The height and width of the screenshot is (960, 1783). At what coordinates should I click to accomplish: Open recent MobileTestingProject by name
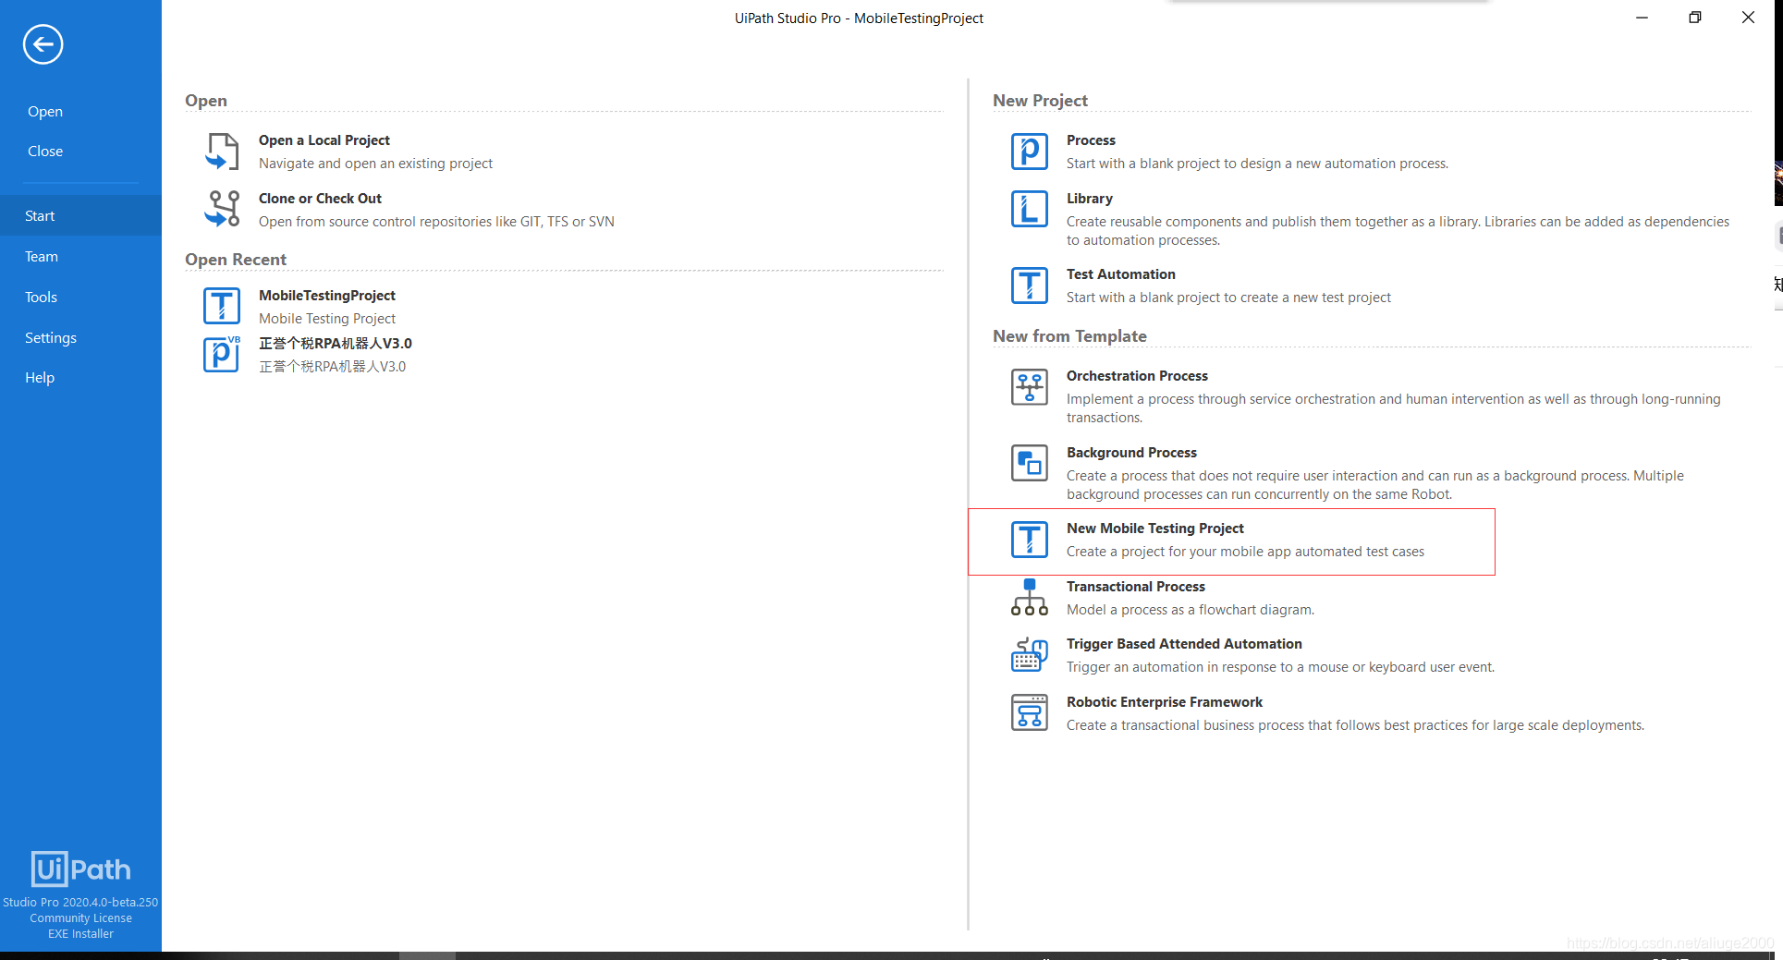[327, 296]
